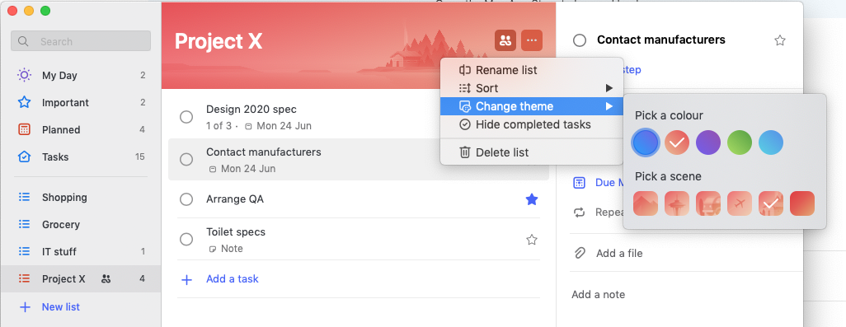Star the Toilet specs task
Image resolution: width=846 pixels, height=327 pixels.
pyautogui.click(x=532, y=240)
